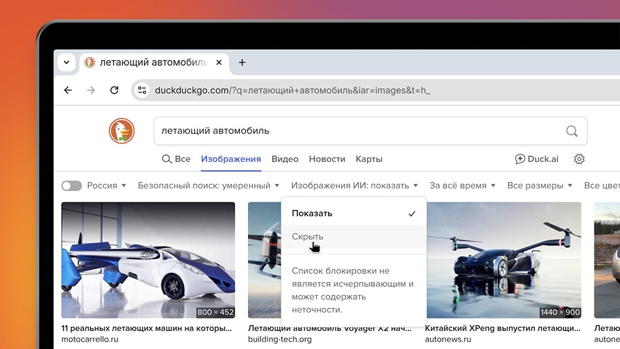The width and height of the screenshot is (620, 349).
Task: Click the browser back arrow
Action: pos(68,91)
